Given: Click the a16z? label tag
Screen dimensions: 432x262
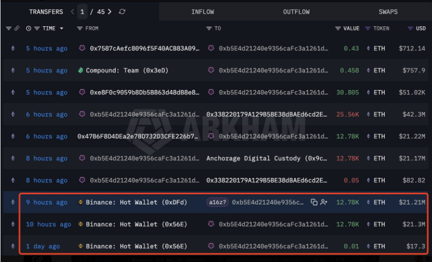Looking at the screenshot, I should tap(217, 202).
